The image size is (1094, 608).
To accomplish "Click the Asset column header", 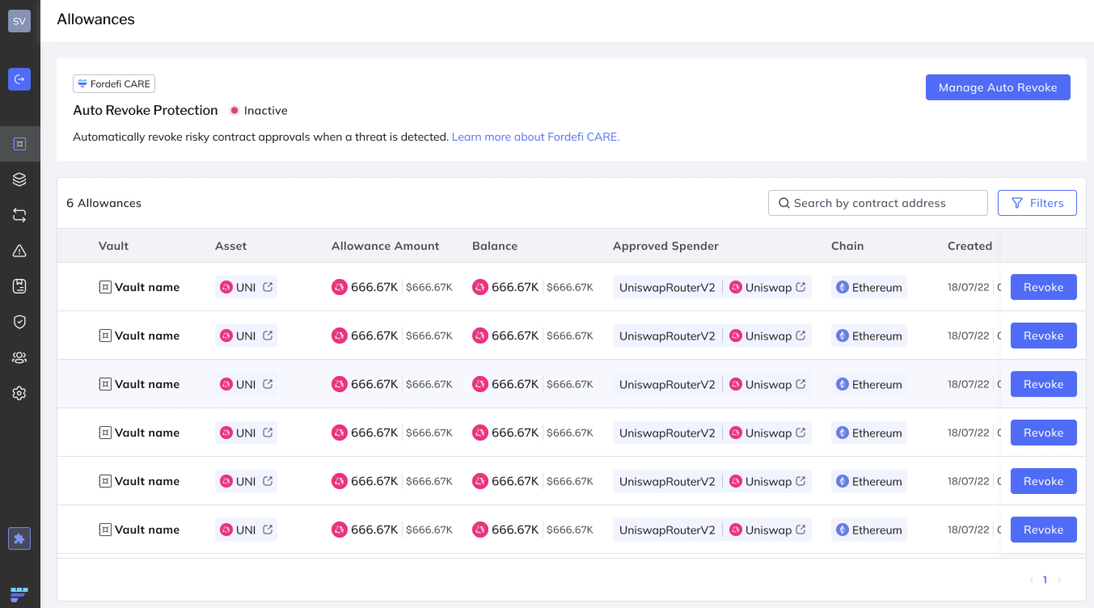I will coord(230,246).
